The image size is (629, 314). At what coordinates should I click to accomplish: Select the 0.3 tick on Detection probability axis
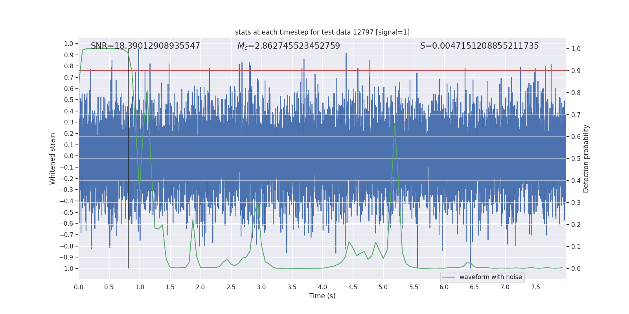point(576,203)
